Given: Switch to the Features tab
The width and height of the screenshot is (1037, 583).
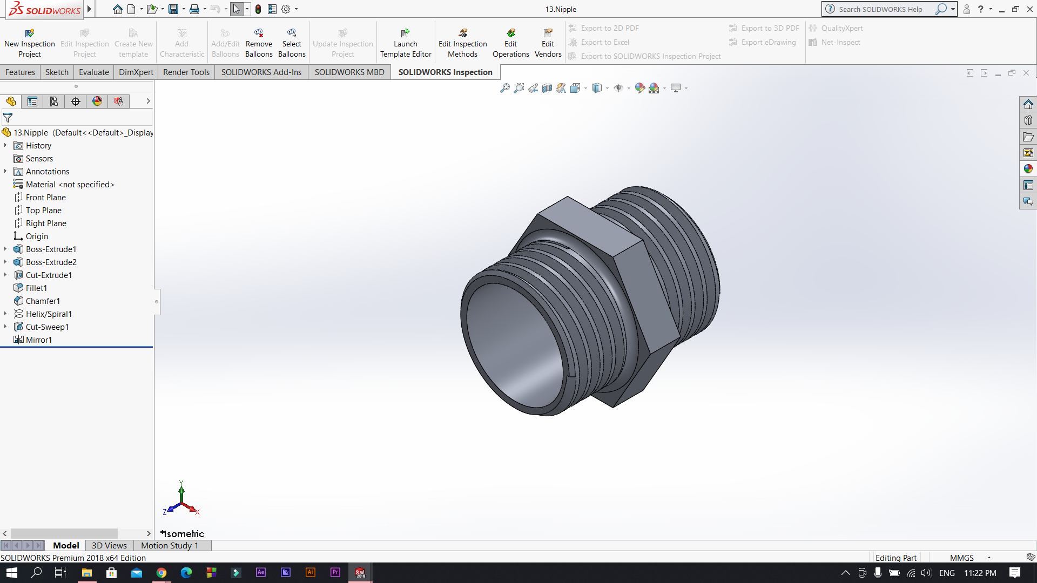Looking at the screenshot, I should point(20,72).
